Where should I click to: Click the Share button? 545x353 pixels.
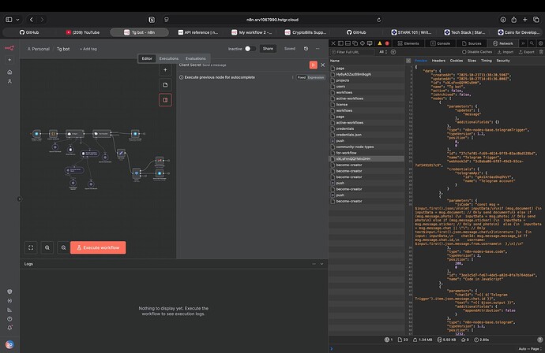pyautogui.click(x=269, y=48)
